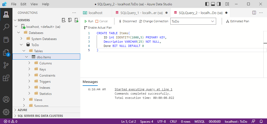Click the ToDo database cylinder icon
Viewport: 267px width, 124px height.
pyautogui.click(x=28, y=45)
